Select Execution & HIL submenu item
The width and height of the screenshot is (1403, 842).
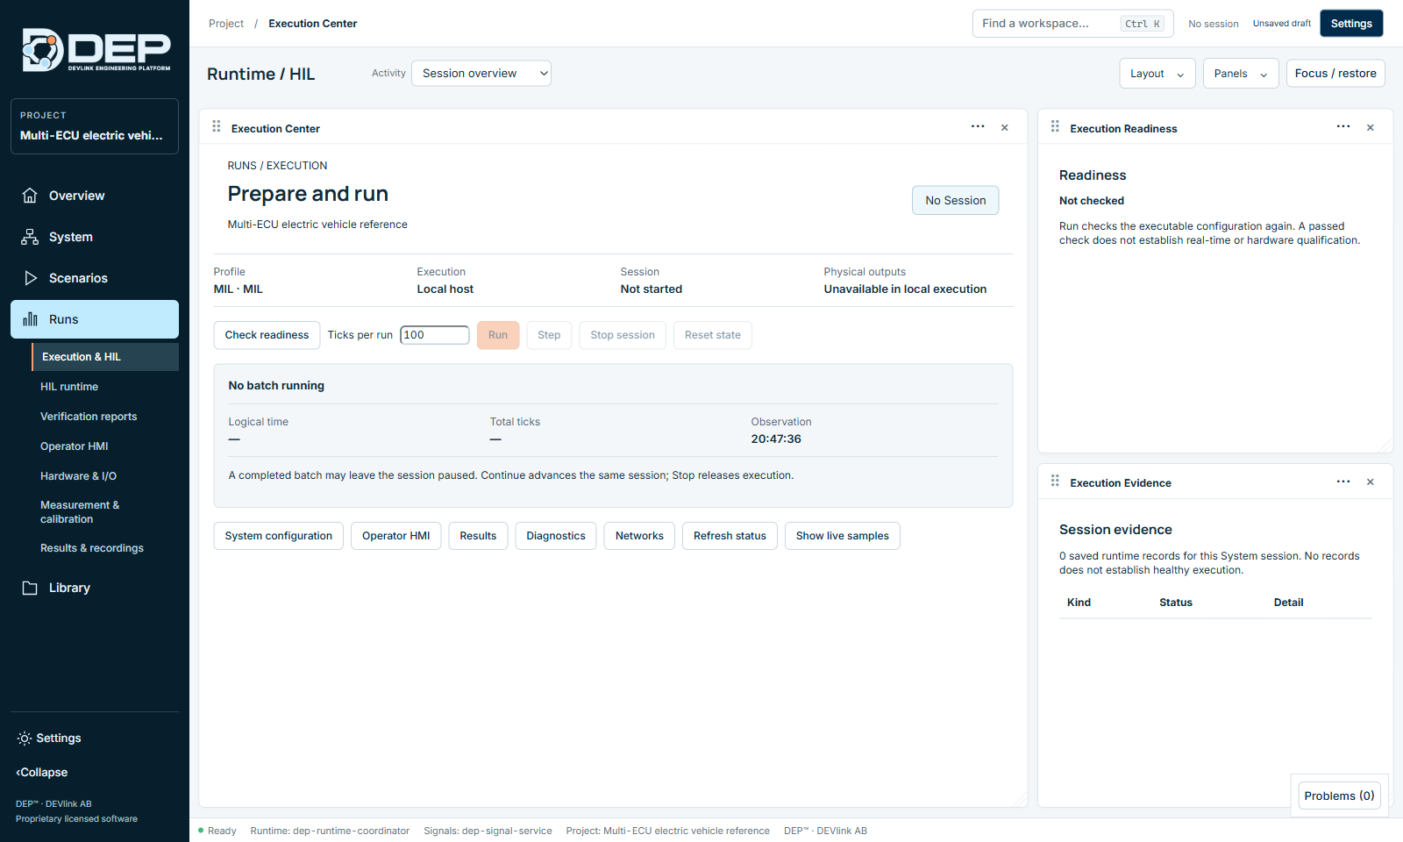105,357
